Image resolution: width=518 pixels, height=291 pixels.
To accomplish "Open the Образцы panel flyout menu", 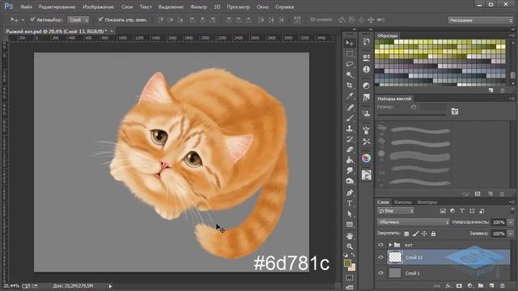I will click(x=512, y=36).
